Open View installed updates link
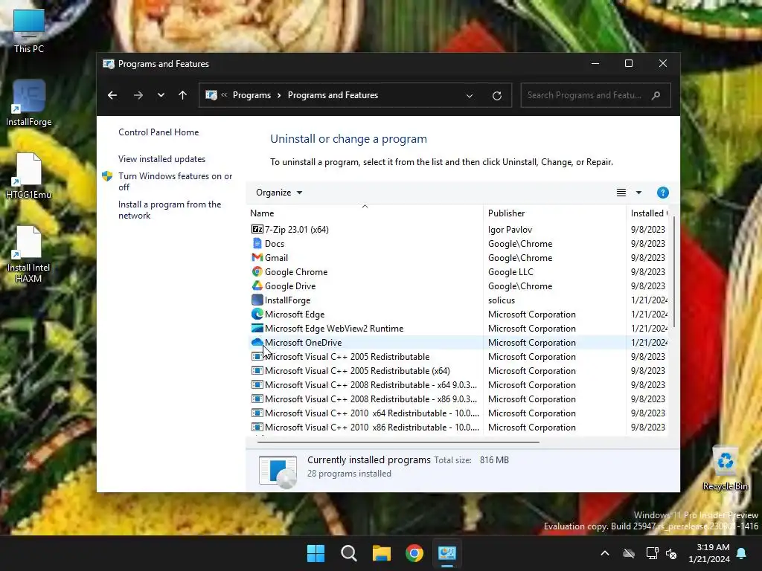This screenshot has height=571, width=762. 161,159
